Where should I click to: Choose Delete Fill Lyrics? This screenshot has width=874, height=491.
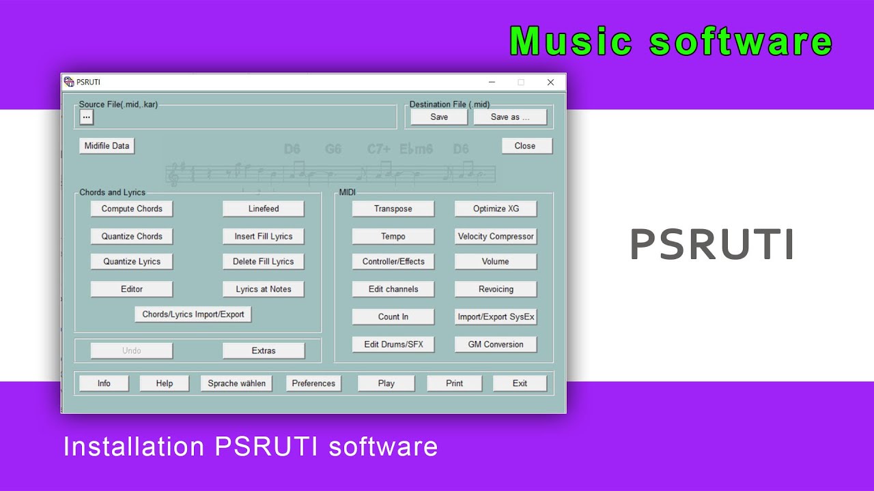pyautogui.click(x=264, y=262)
